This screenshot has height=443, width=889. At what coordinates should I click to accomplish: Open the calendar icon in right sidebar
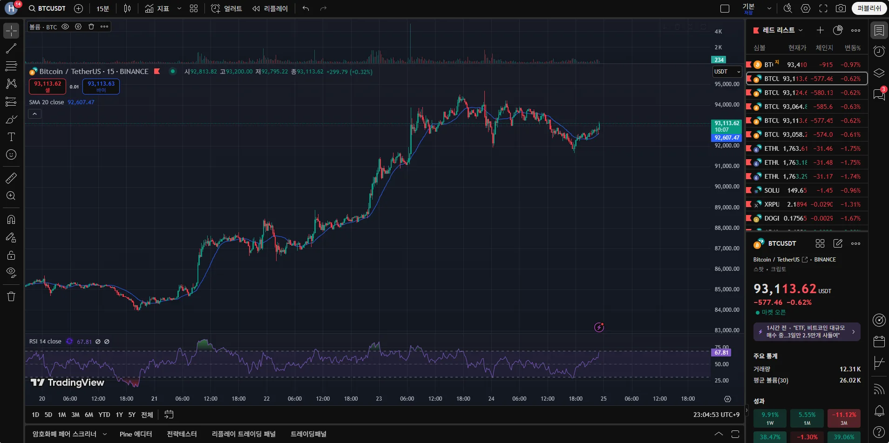[x=879, y=342]
